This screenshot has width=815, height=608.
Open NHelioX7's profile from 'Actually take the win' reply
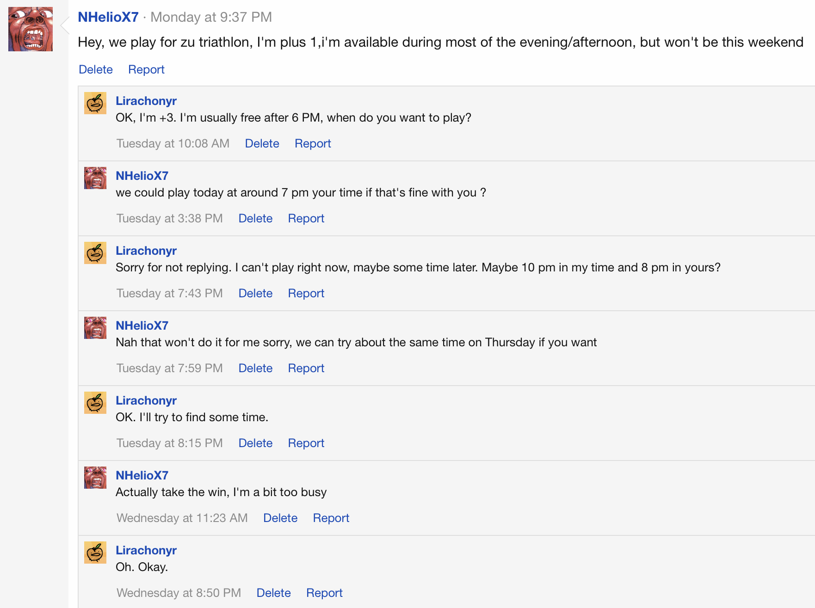(x=142, y=475)
